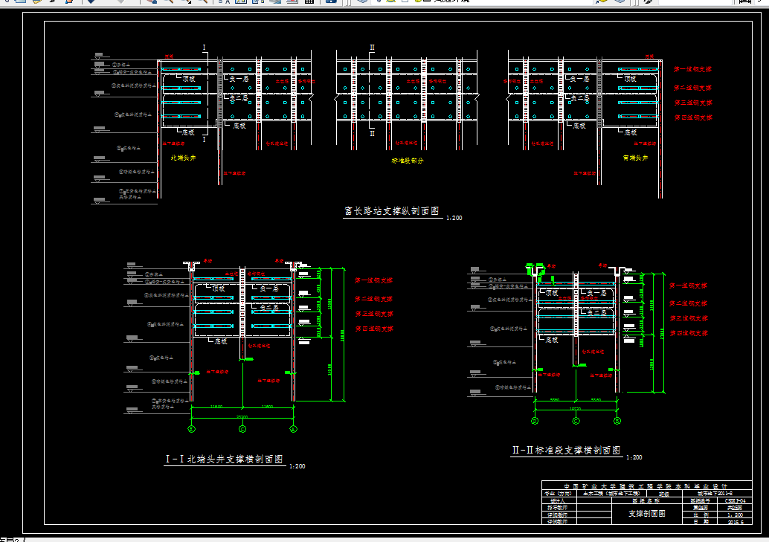Click 第四道钢支撑 beside the Ⅱ-Ⅱ cross section
This screenshot has height=542, width=769.
coord(689,333)
